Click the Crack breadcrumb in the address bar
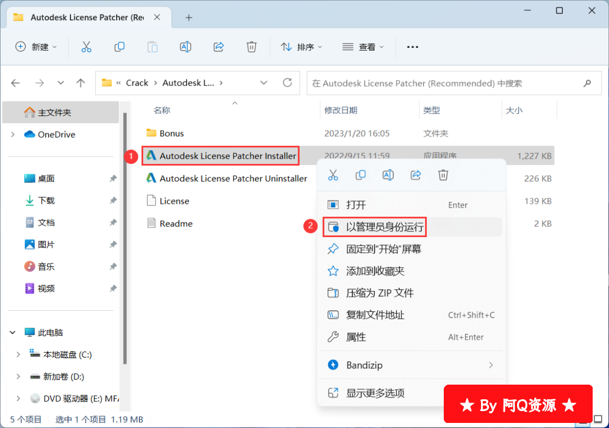This screenshot has height=428, width=609. [x=137, y=83]
